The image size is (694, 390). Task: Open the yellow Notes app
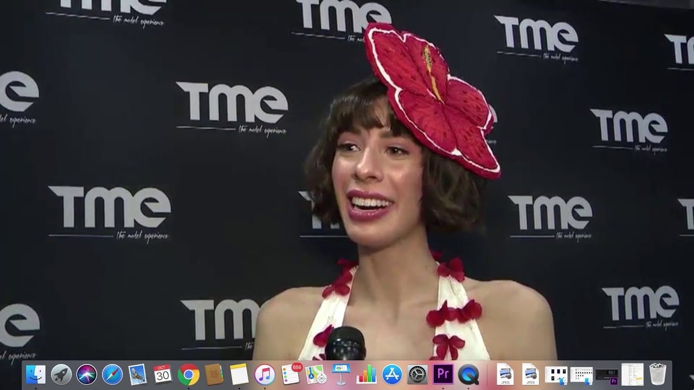click(239, 374)
